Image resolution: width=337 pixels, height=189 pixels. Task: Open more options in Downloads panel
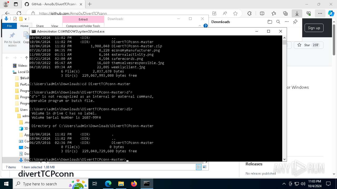click(287, 22)
